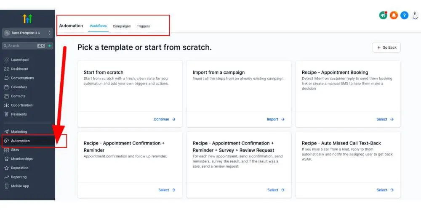Switch to the Campaigns tab
This screenshot has height=210, width=421.
click(x=122, y=26)
